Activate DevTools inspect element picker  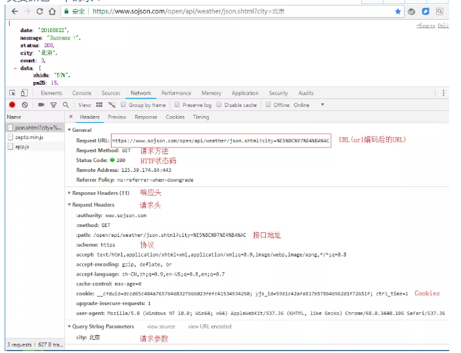pos(12,93)
